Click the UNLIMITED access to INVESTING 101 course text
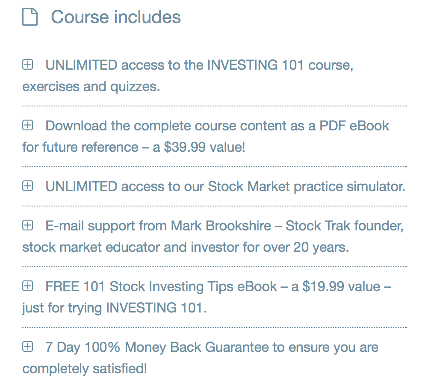Viewport: 431px width, 389px height. point(199,65)
